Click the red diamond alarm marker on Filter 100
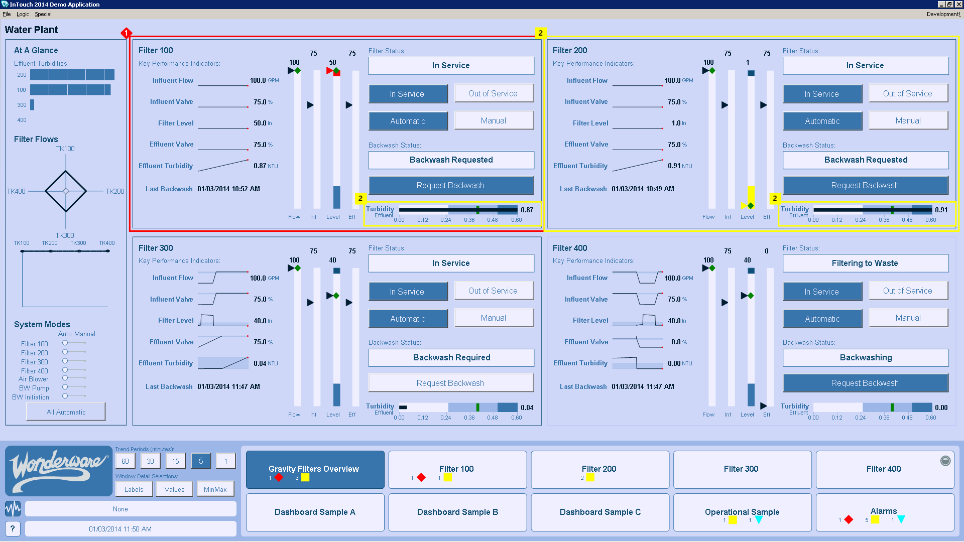The width and height of the screenshot is (964, 542). point(126,33)
